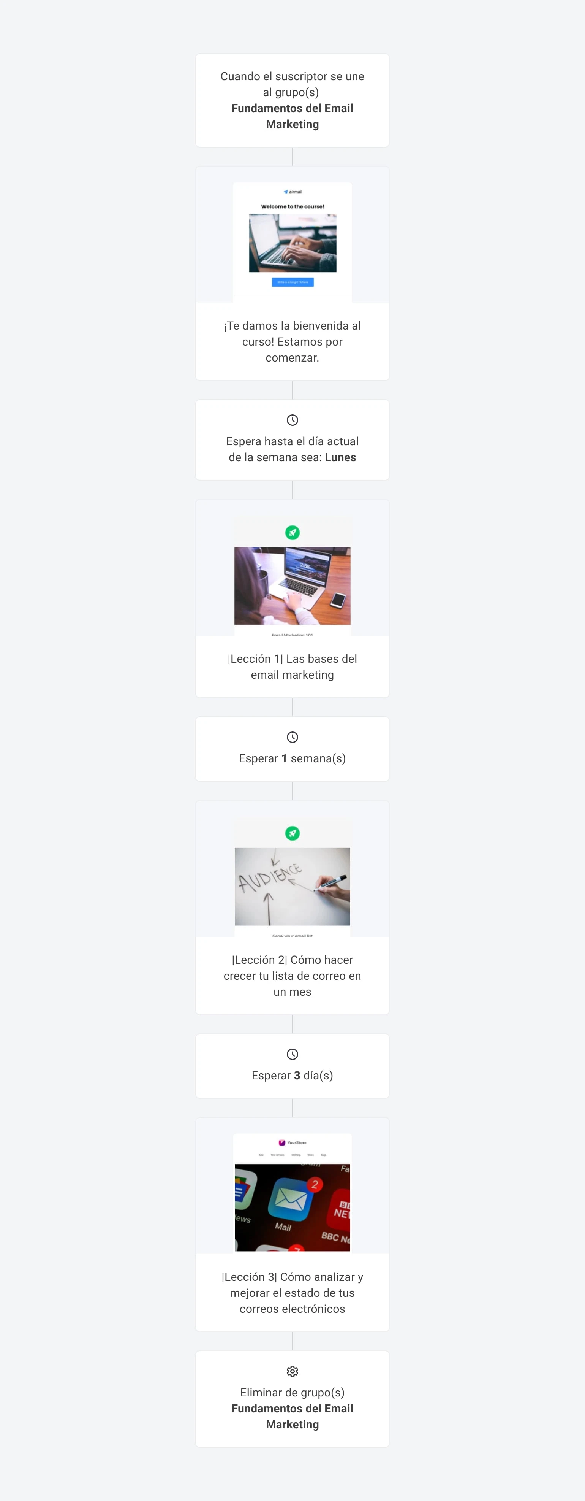Select the Espera hasta Lunes delay step
Image resolution: width=585 pixels, height=1501 pixels.
coord(292,440)
